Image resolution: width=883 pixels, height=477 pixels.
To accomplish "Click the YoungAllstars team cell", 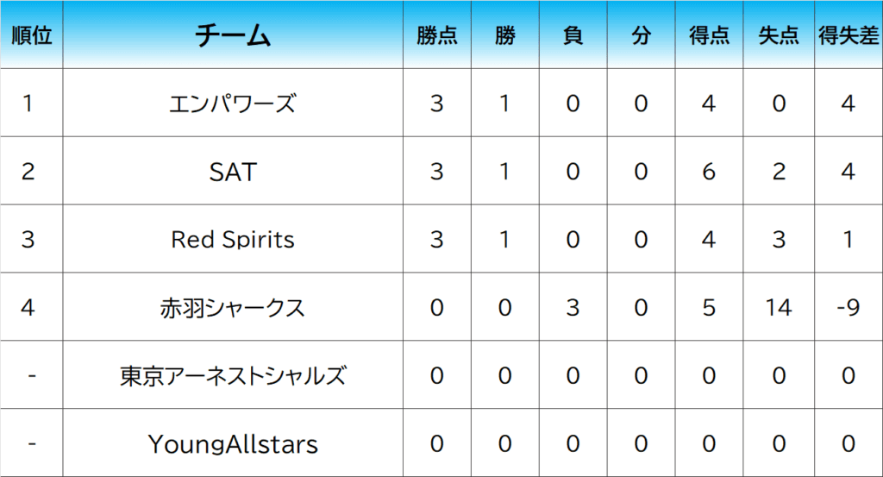I will (x=233, y=443).
